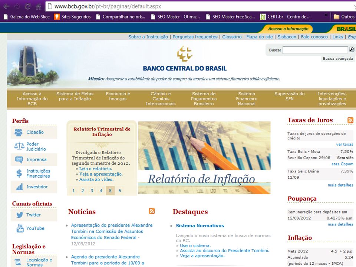The height and width of the screenshot is (267, 356).
Task: Open the Taxas de Juros RSS feed icon
Action: (350, 120)
